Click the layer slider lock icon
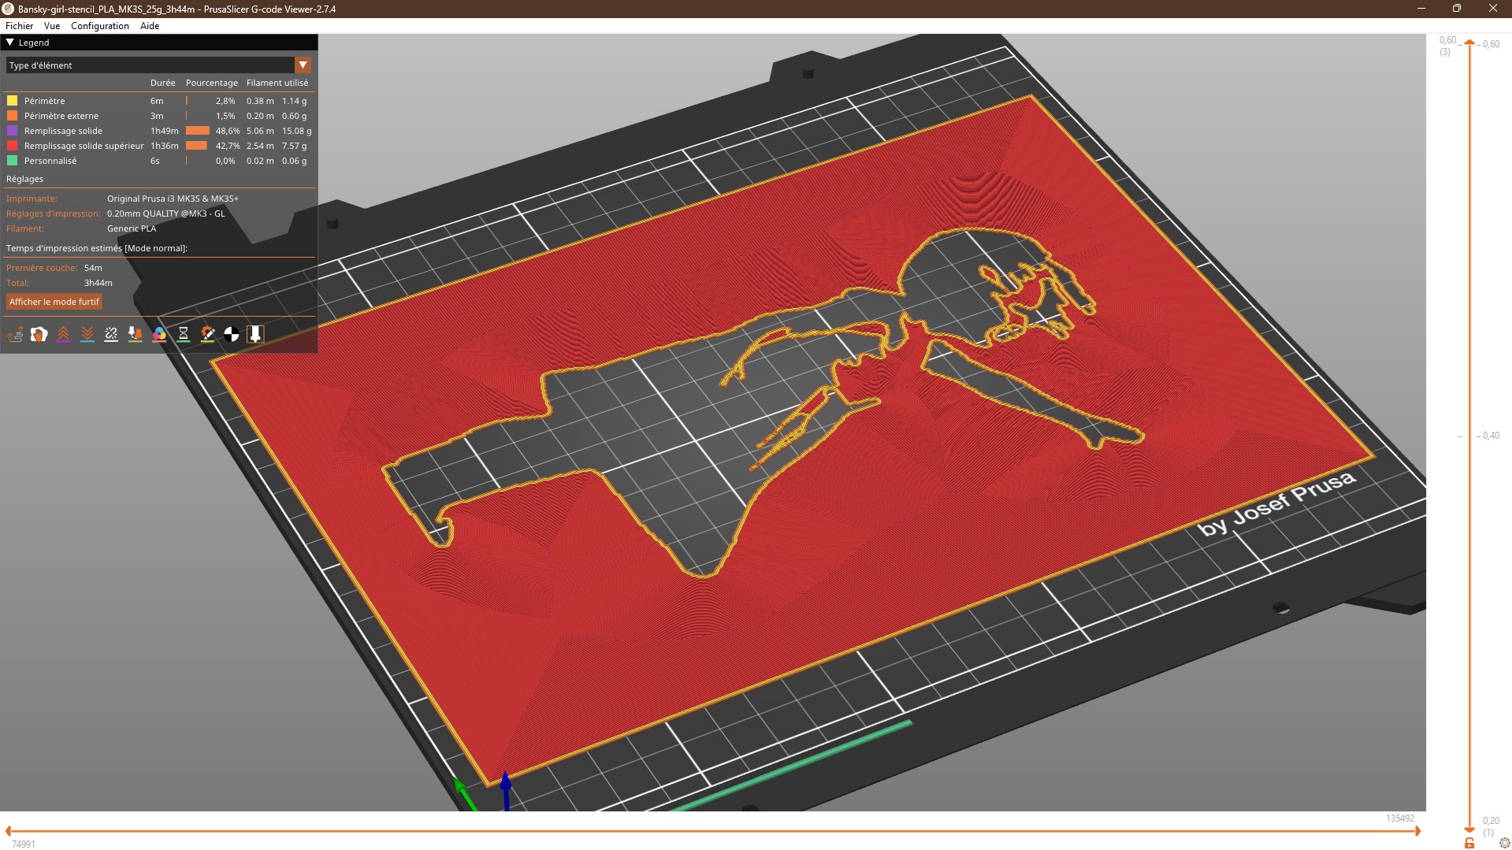This screenshot has height=850, width=1512. tap(1469, 843)
